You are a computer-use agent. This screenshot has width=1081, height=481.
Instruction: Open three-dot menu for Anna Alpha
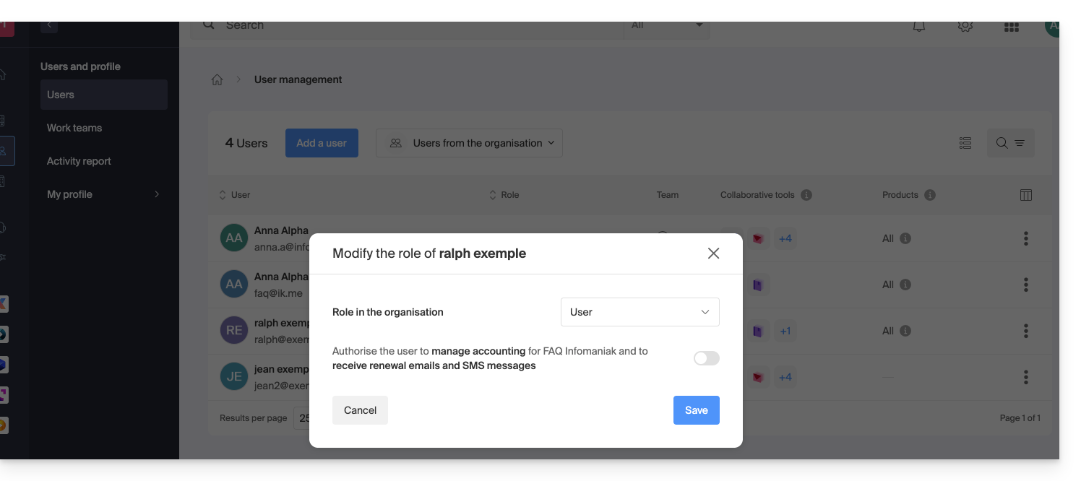coord(1025,238)
